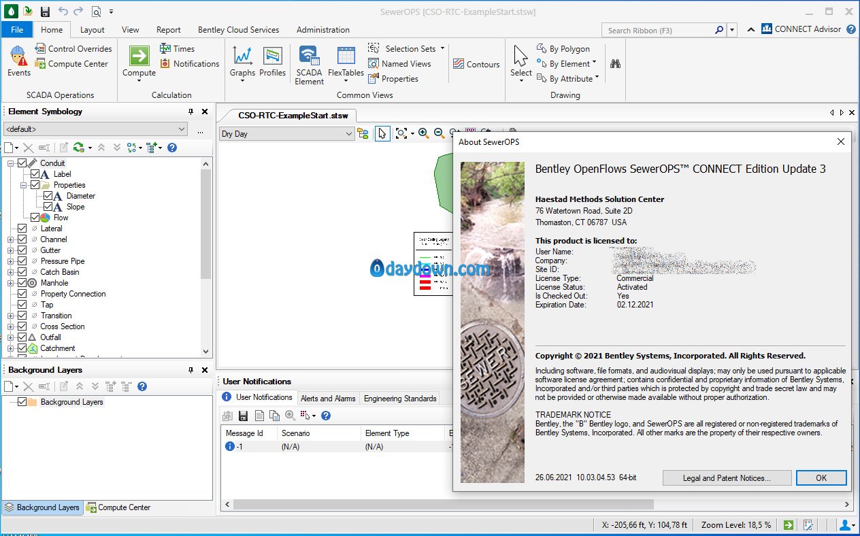Click the zoom extents icon
This screenshot has width=860, height=536.
tap(401, 134)
